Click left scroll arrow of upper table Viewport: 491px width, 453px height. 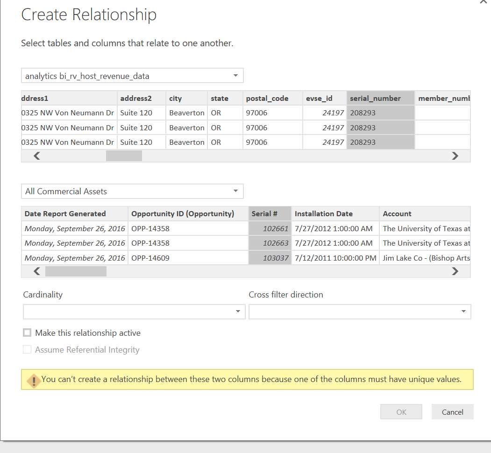point(36,156)
